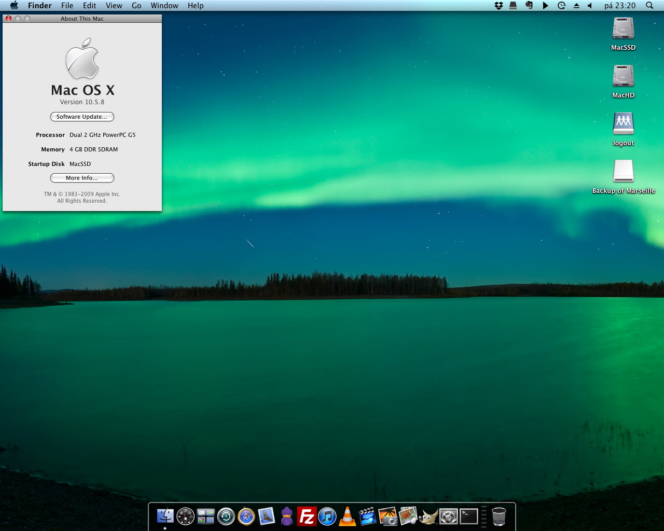Open Adium messenger from the dock
This screenshot has width=664, height=531.
point(286,516)
